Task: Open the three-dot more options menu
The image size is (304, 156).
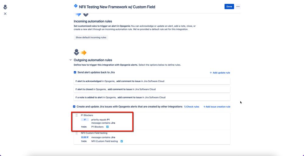Action: pos(238,7)
